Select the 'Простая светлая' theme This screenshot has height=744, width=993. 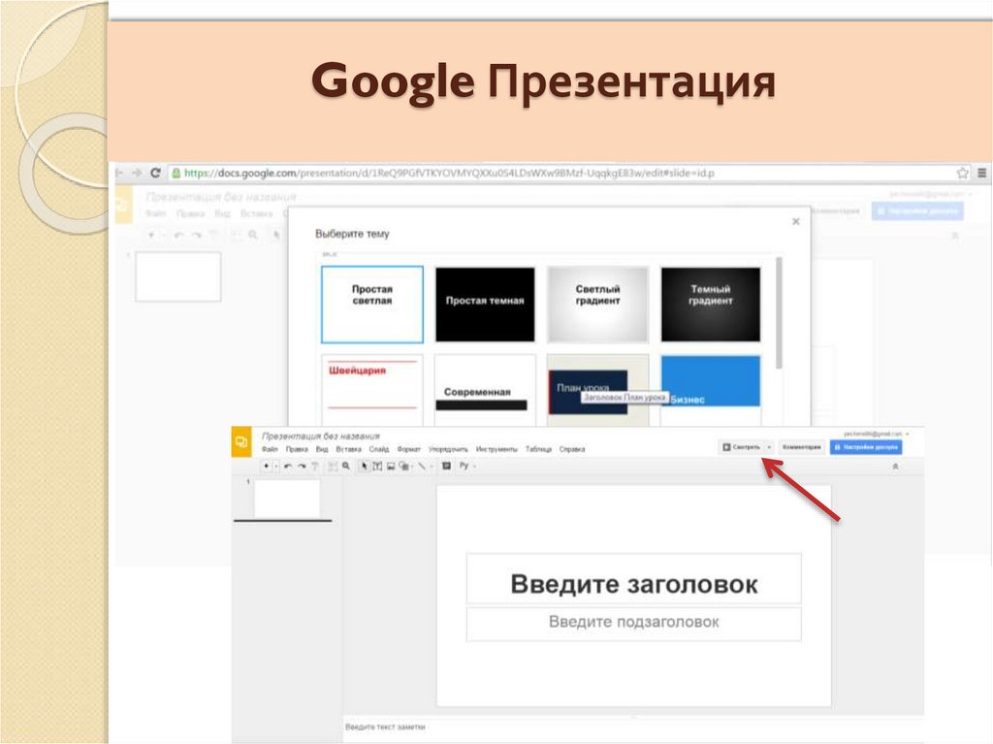coord(371,305)
